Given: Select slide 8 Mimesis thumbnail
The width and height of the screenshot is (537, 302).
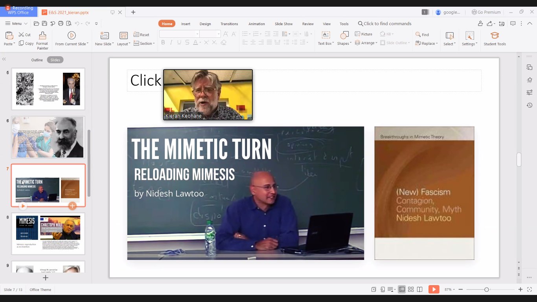Looking at the screenshot, I should 48,234.
